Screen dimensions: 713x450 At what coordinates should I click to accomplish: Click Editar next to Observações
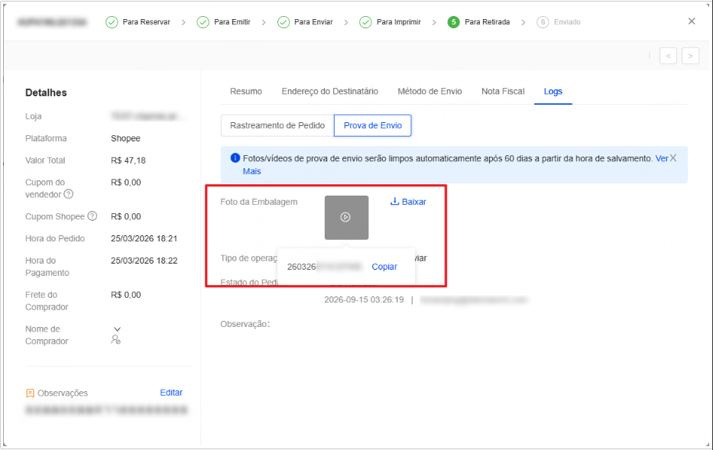pos(171,393)
